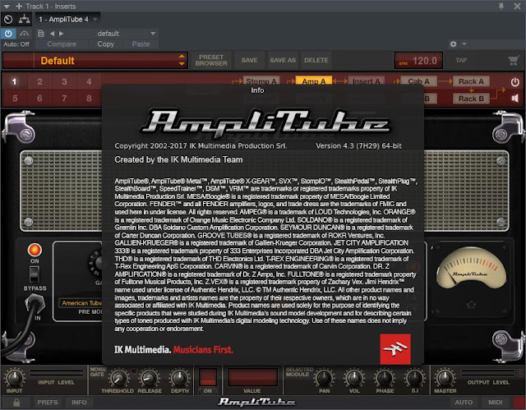Select signal chain slot 3

click(x=64, y=81)
